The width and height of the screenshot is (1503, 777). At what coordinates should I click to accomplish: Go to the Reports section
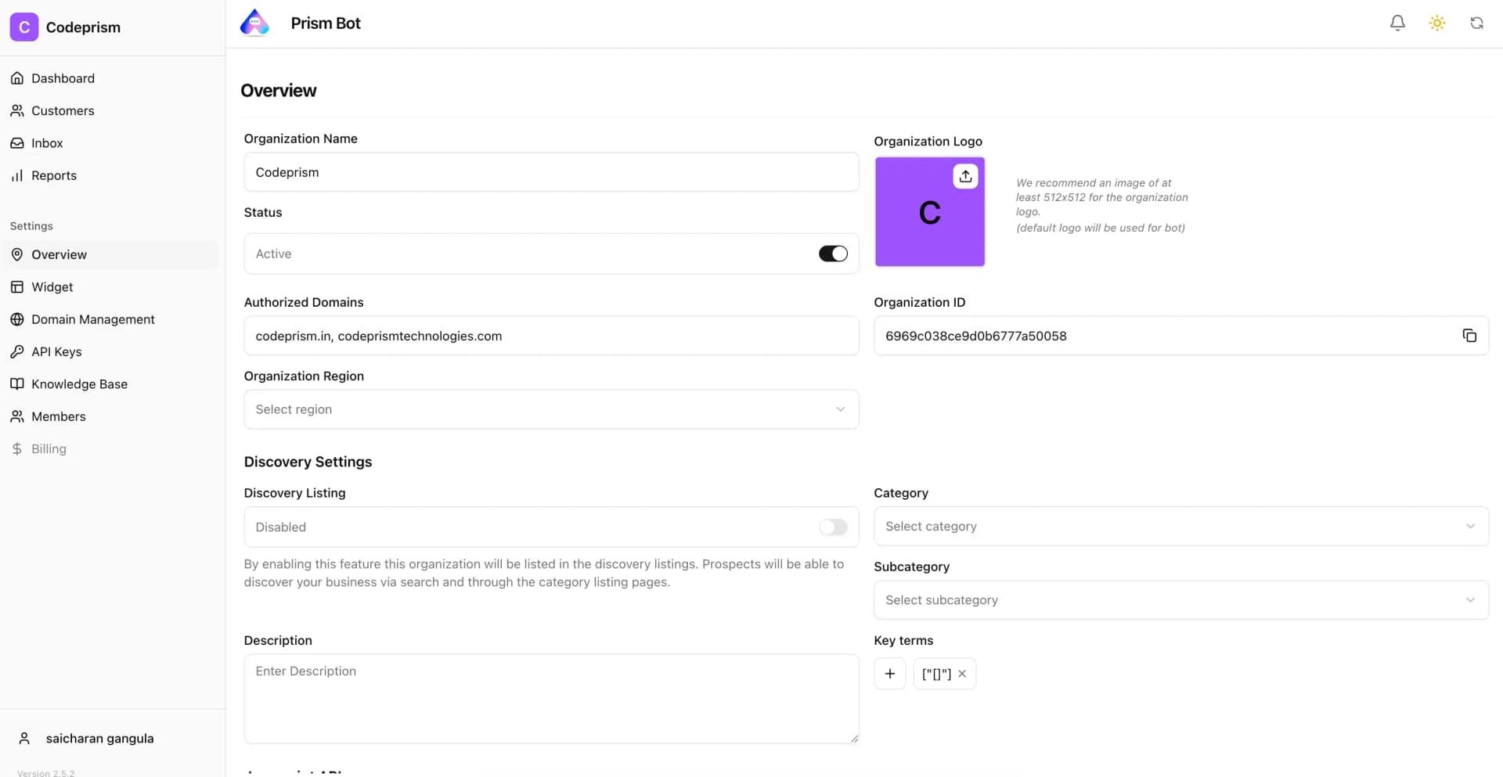pyautogui.click(x=53, y=175)
